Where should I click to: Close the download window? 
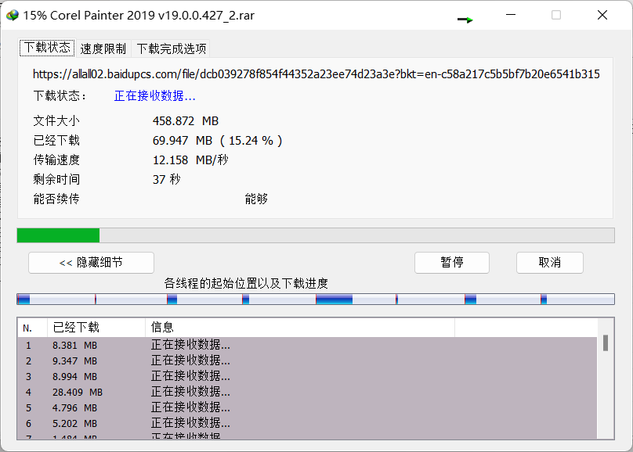(602, 15)
